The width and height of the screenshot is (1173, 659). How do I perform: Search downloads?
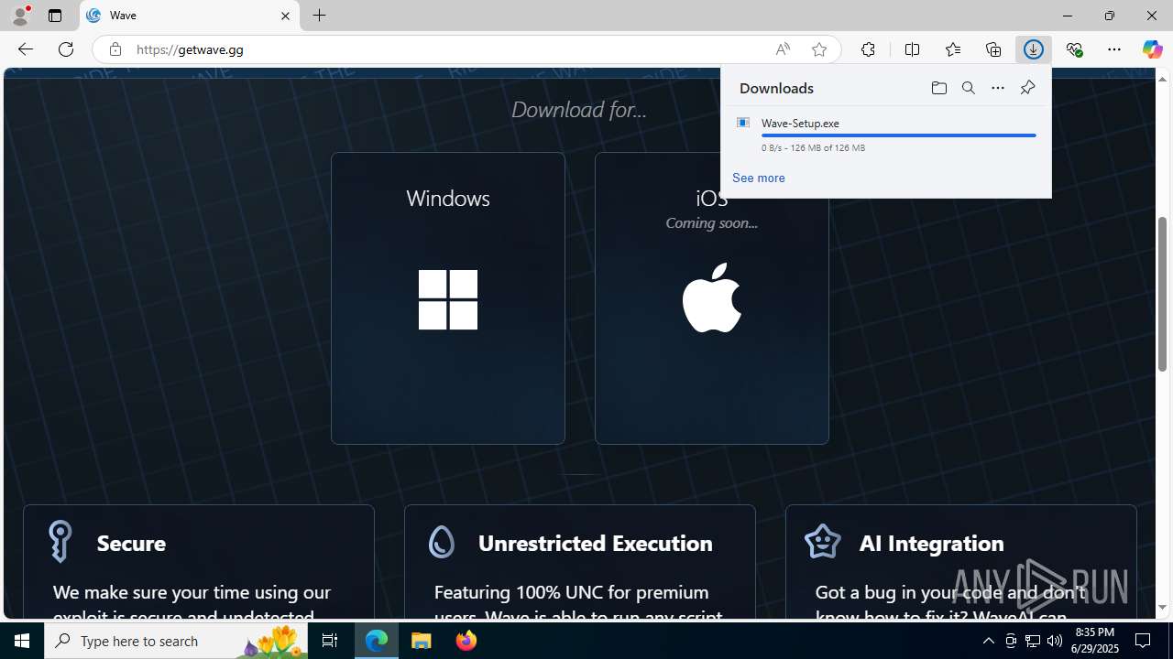(x=969, y=88)
